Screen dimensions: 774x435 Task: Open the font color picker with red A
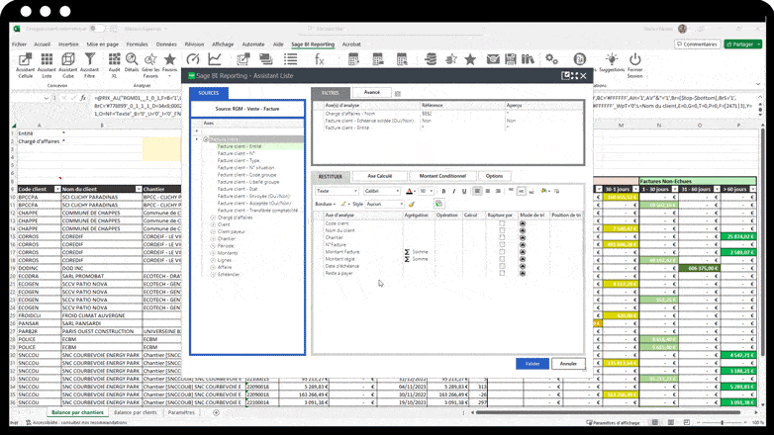[411, 192]
